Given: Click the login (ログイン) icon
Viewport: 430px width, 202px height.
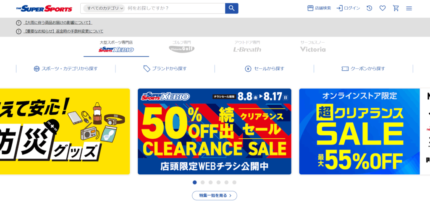Looking at the screenshot, I should [x=339, y=8].
